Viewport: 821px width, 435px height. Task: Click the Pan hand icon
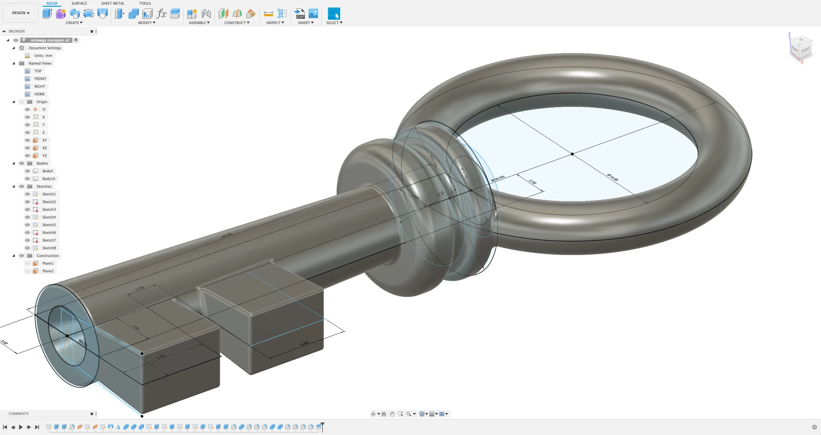pyautogui.click(x=392, y=414)
